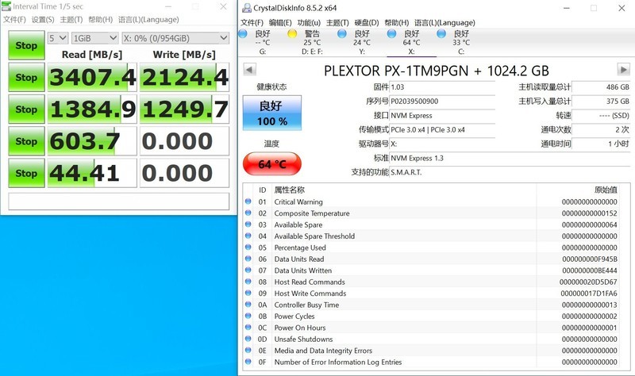Open 帮助(H) menu in CrystalDiskMark window
This screenshot has height=376, width=635.
(x=101, y=19)
